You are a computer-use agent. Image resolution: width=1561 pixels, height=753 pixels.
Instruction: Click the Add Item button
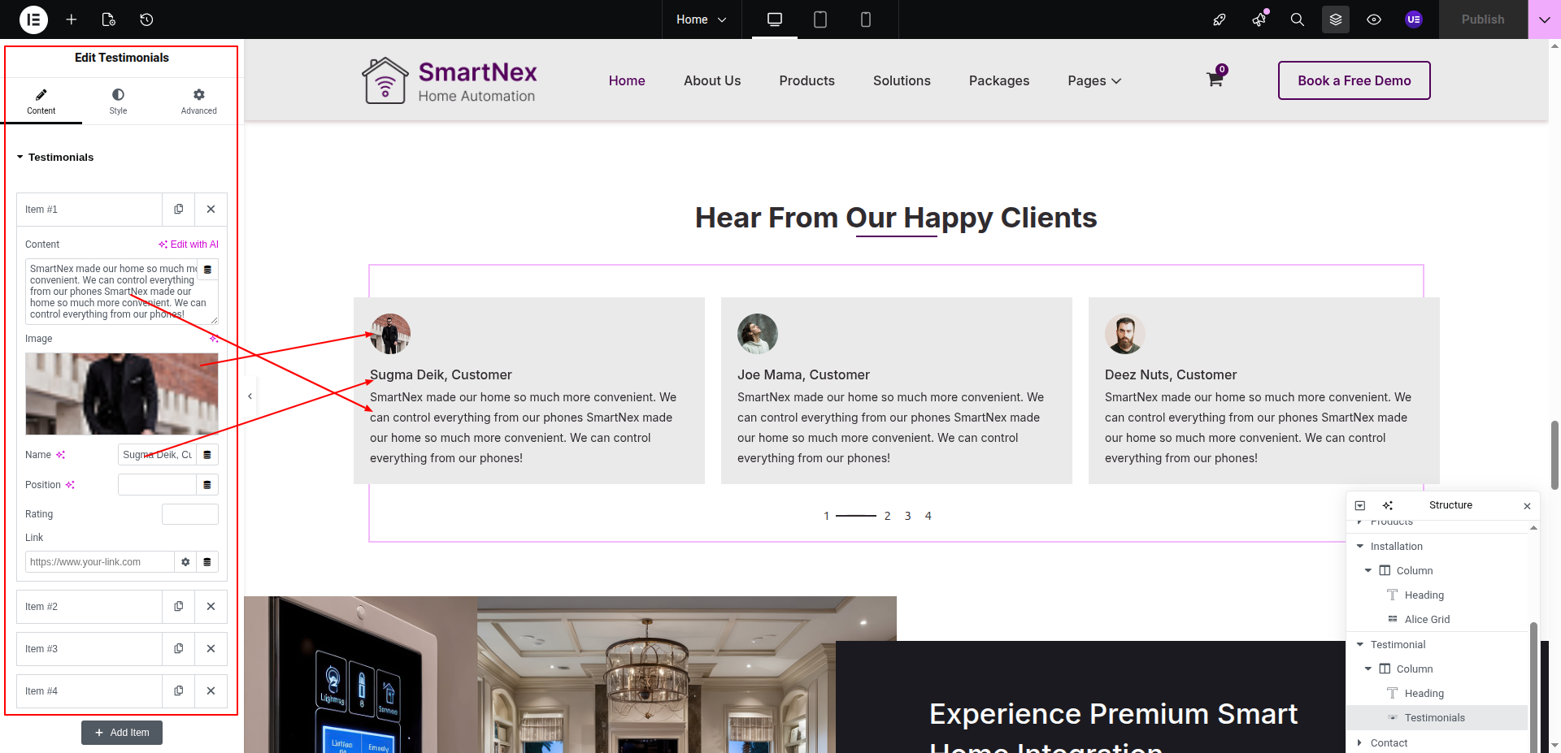(x=122, y=733)
